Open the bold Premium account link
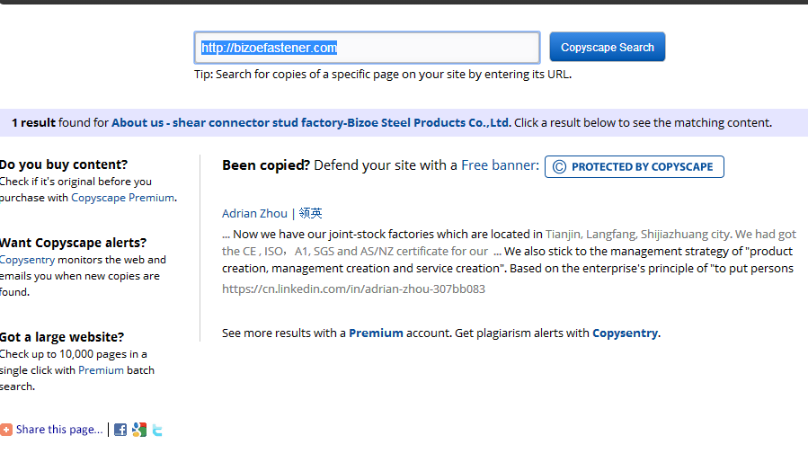808x471 pixels. pos(377,333)
